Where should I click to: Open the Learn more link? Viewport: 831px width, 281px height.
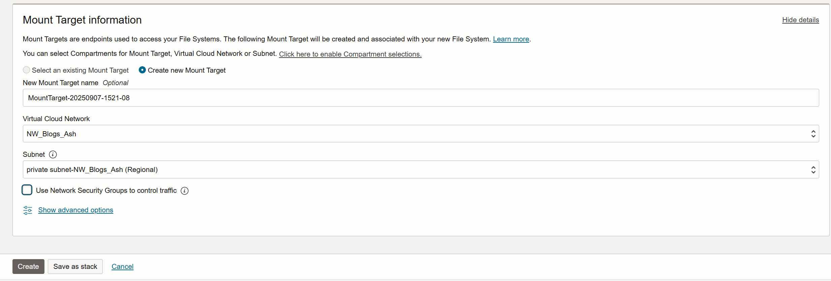pos(511,39)
